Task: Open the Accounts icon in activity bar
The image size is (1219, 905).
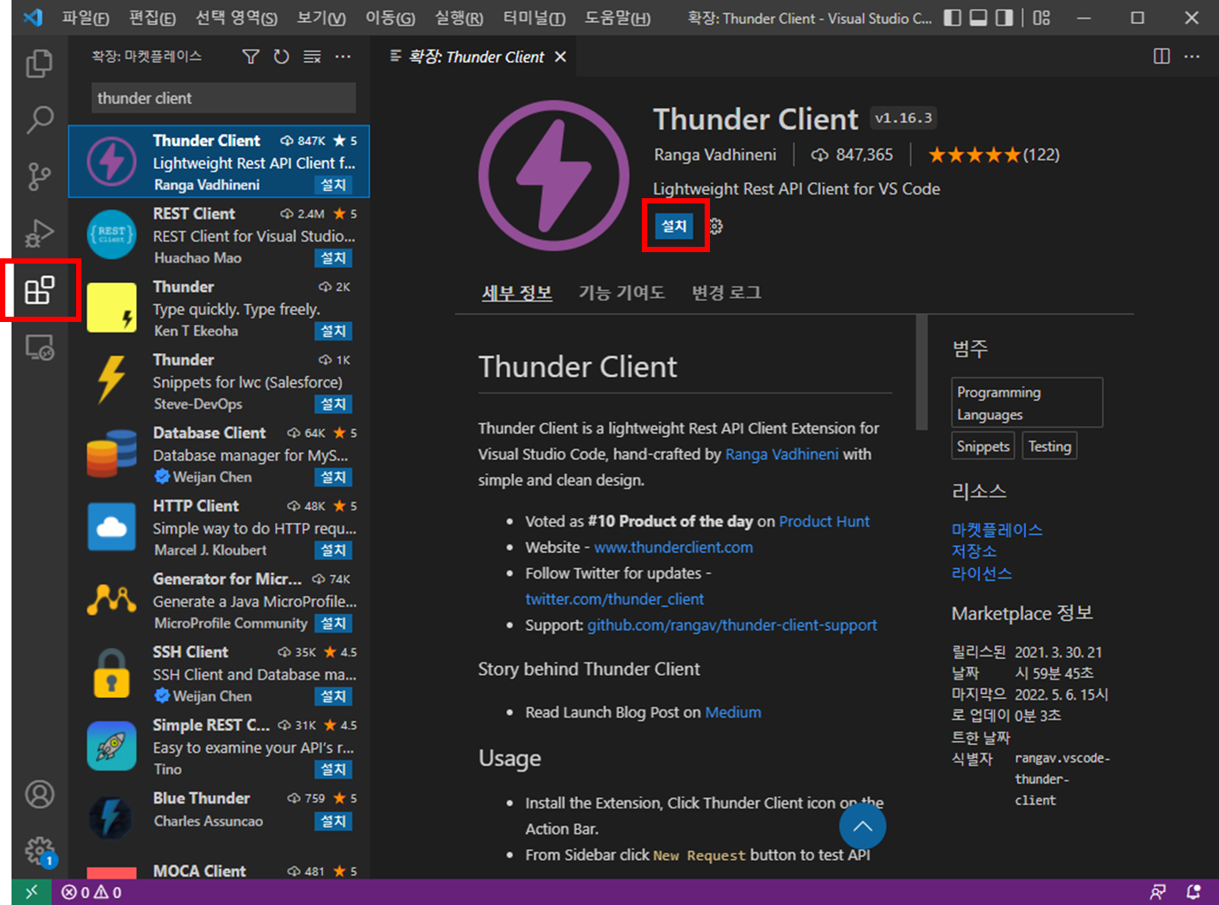Action: 39,794
